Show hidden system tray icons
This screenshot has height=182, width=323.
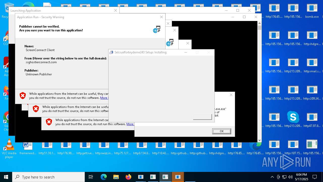click(272, 177)
